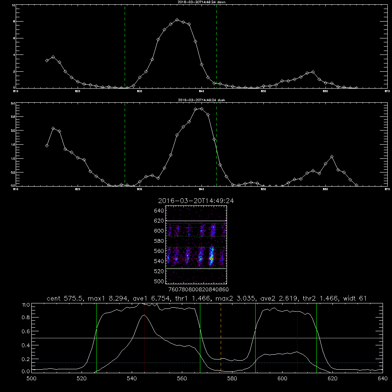Click the left green dashed line in dusk plot
Image resolution: width=392 pixels, height=392 pixels.
125,145
